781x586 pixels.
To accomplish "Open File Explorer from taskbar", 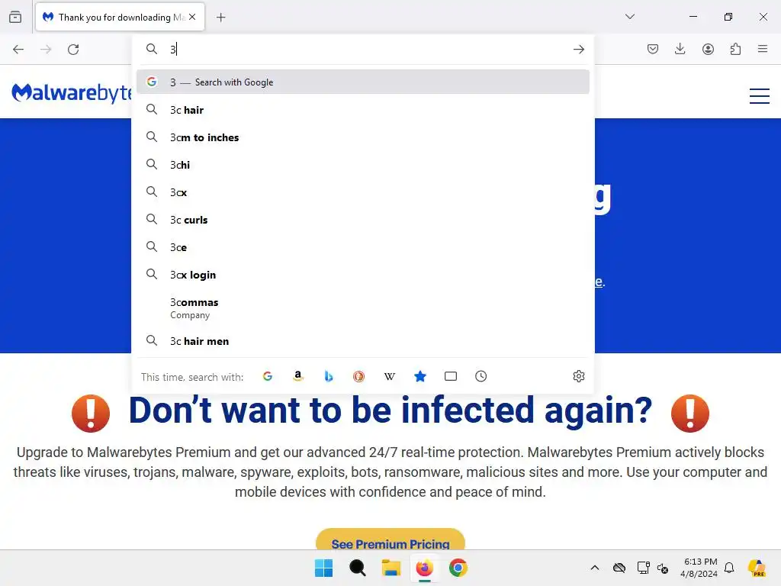I will point(391,568).
